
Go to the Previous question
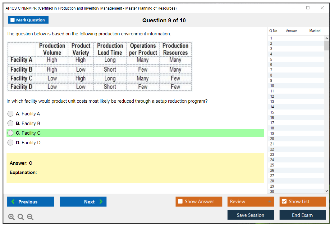click(30, 202)
